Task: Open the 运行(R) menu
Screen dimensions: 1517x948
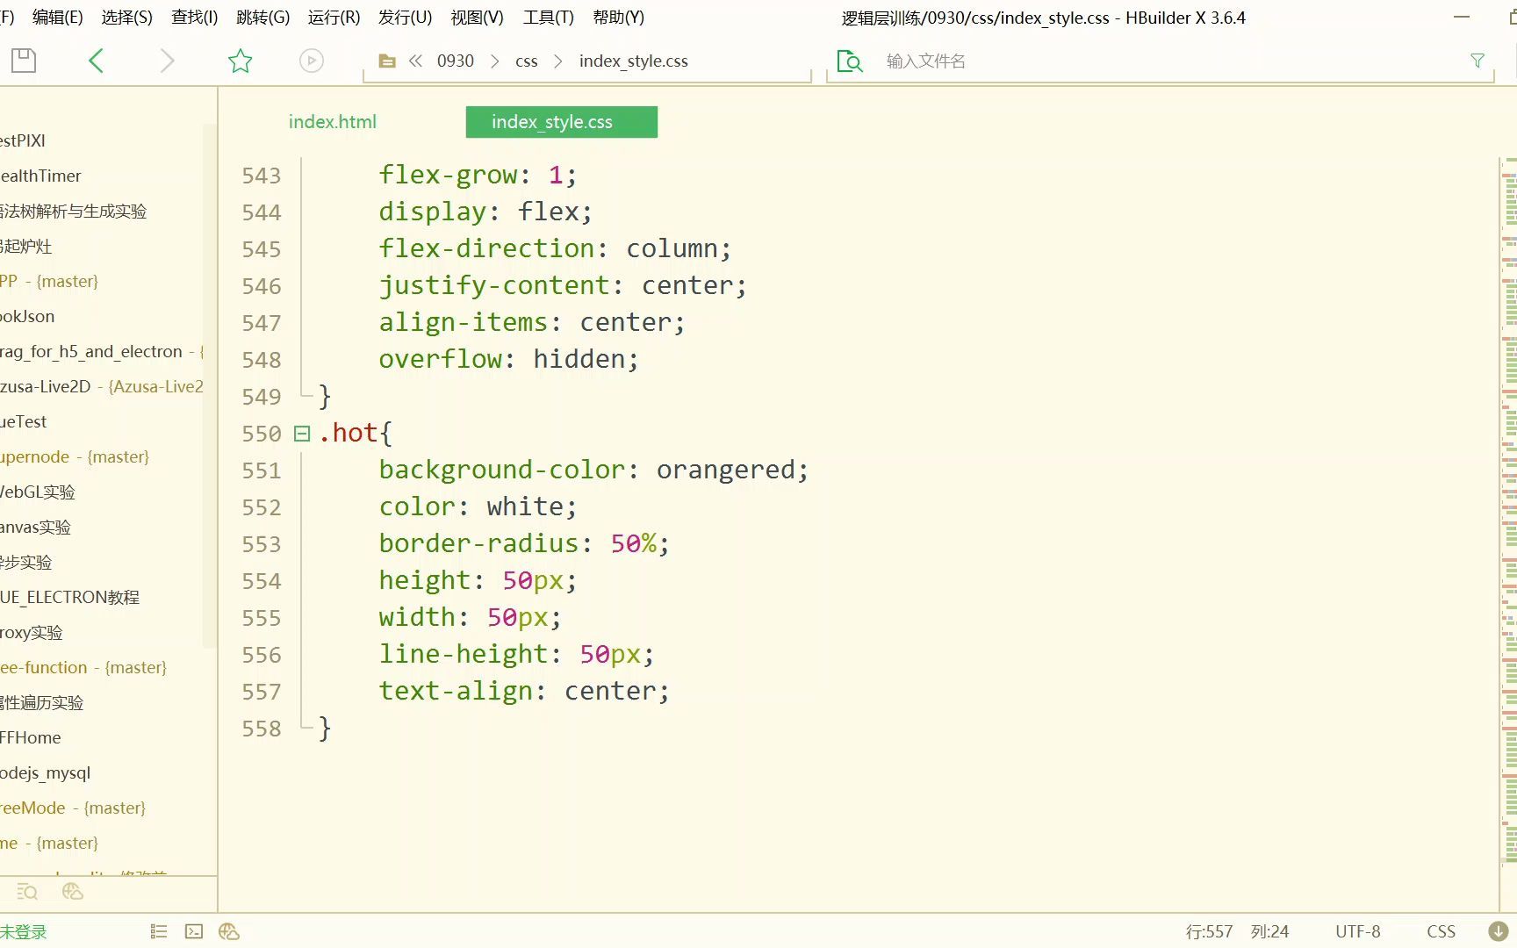Action: pos(334,18)
